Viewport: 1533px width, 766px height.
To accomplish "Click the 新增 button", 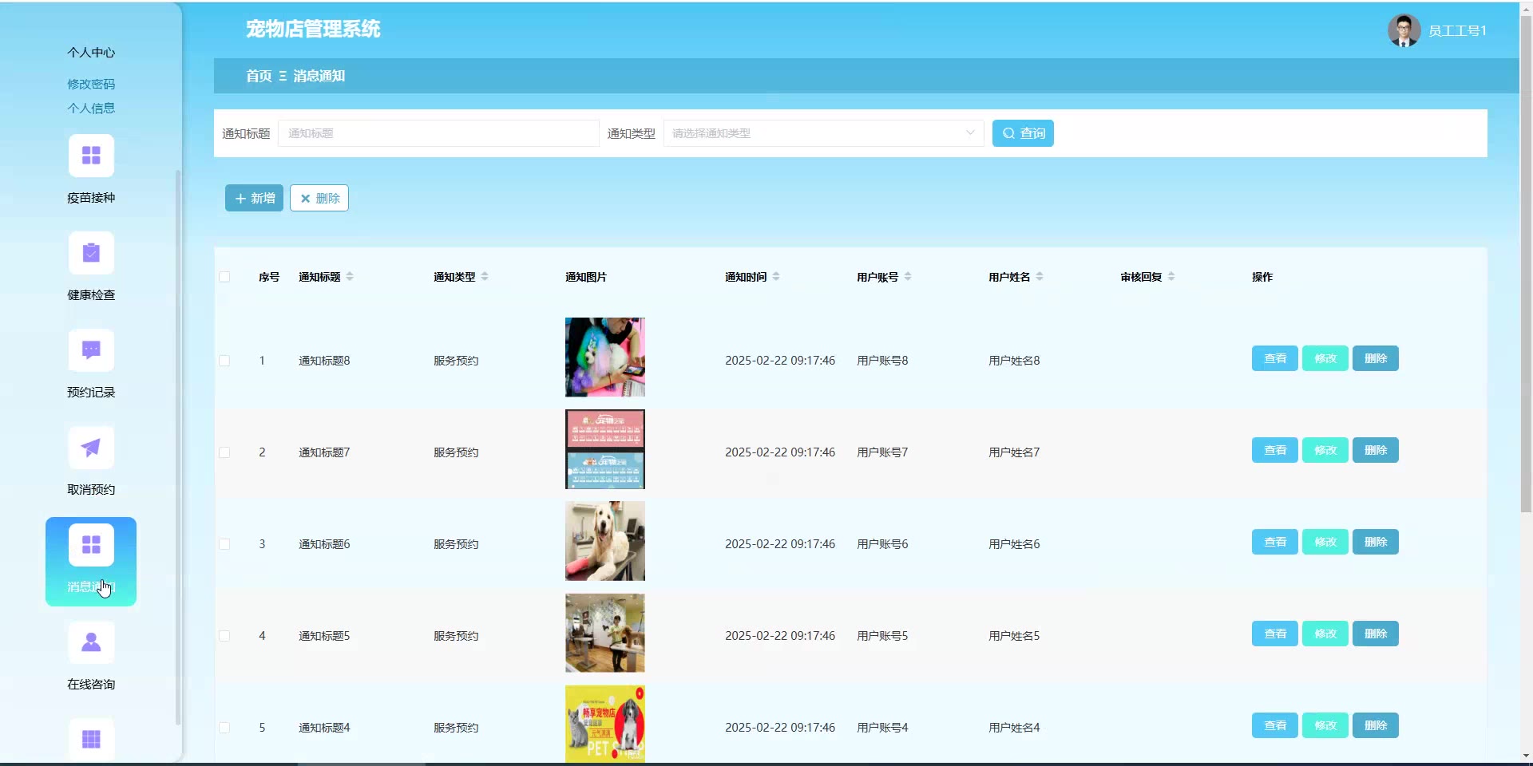I will coord(254,198).
